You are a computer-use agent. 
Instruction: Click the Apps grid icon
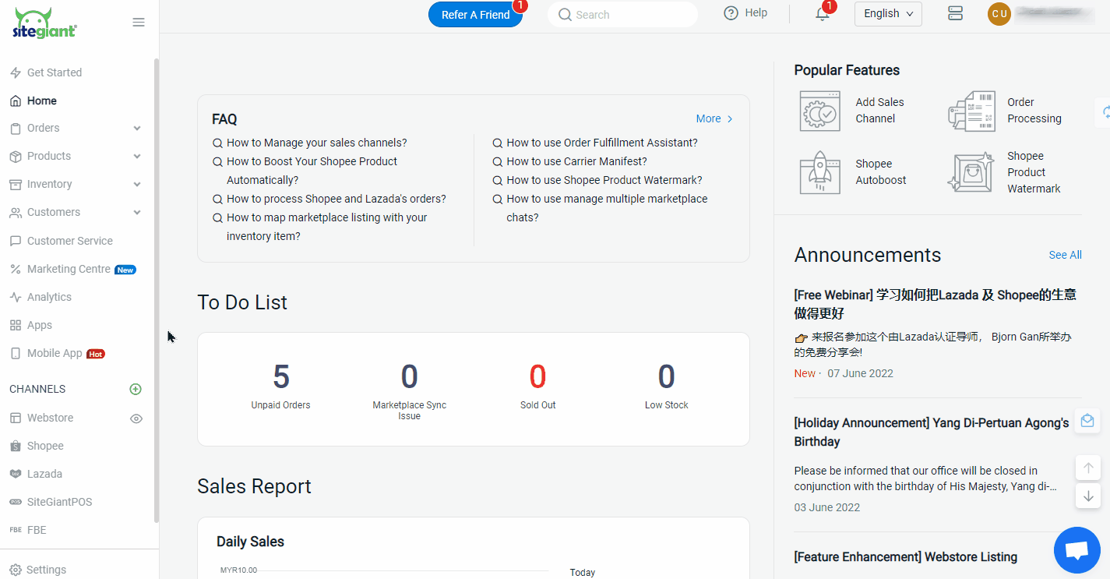tap(16, 325)
